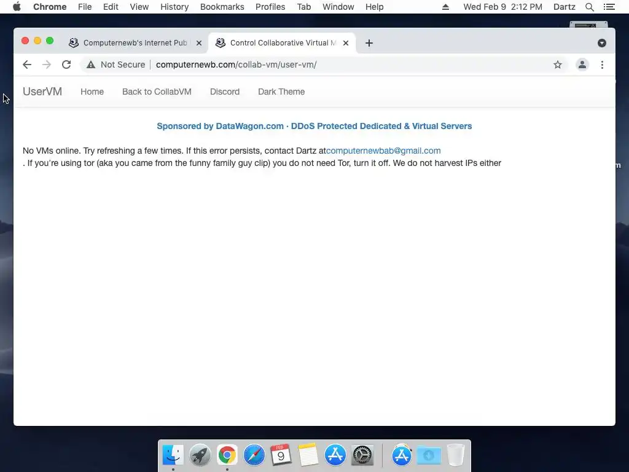Toggle Dark Theme in the navbar
The width and height of the screenshot is (629, 472).
pyautogui.click(x=281, y=92)
